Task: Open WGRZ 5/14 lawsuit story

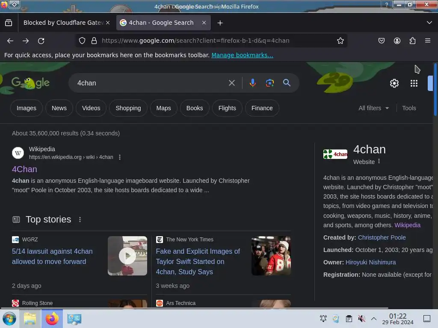Action: (52, 256)
